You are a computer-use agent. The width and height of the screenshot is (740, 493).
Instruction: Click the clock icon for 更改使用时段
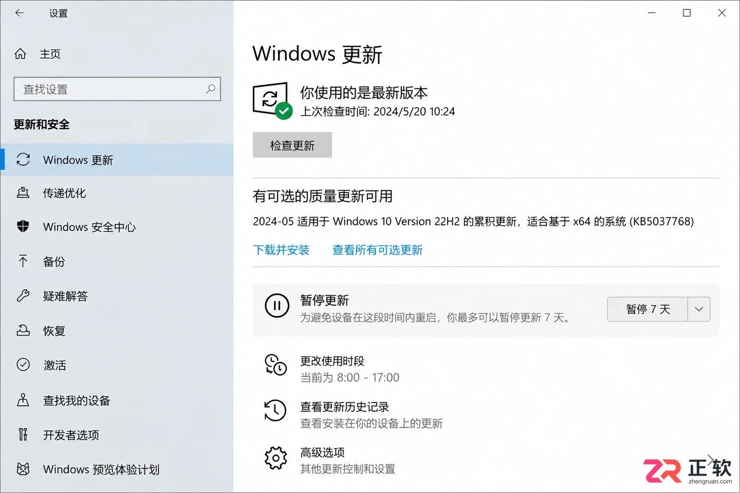coord(275,365)
